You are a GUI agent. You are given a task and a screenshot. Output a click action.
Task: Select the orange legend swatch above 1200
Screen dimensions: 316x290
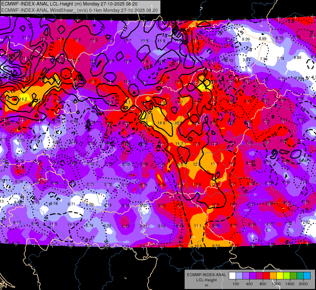[273, 276]
